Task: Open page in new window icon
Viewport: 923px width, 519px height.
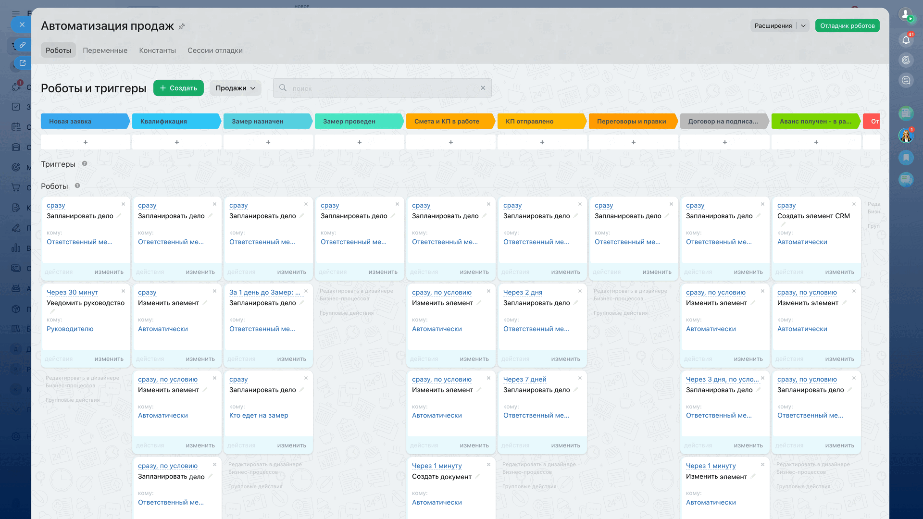Action: 22,63
